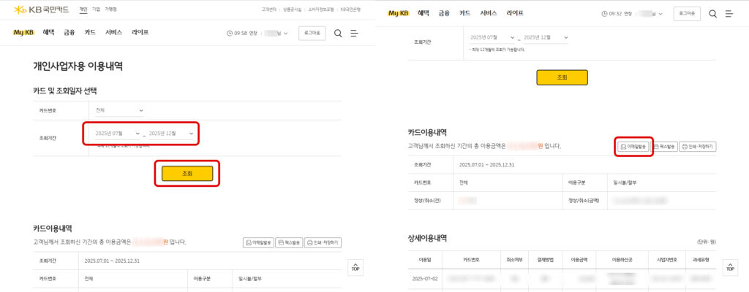Click My KB logo in left screenshot
This screenshot has width=749, height=292.
tap(23, 32)
